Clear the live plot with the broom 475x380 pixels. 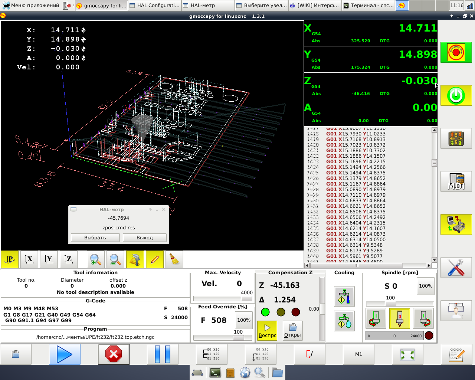tap(174, 260)
